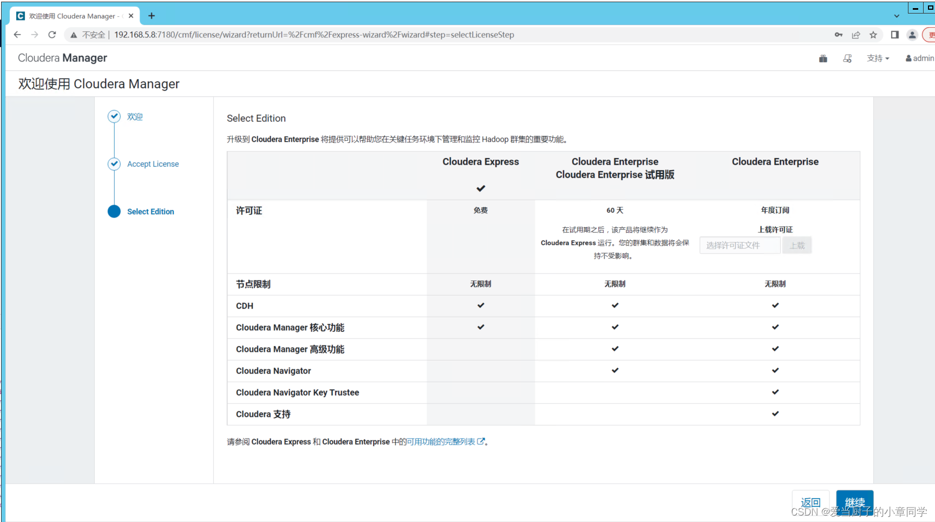The height and width of the screenshot is (522, 935).
Task: Click the 节点限制 row label
Action: click(253, 284)
